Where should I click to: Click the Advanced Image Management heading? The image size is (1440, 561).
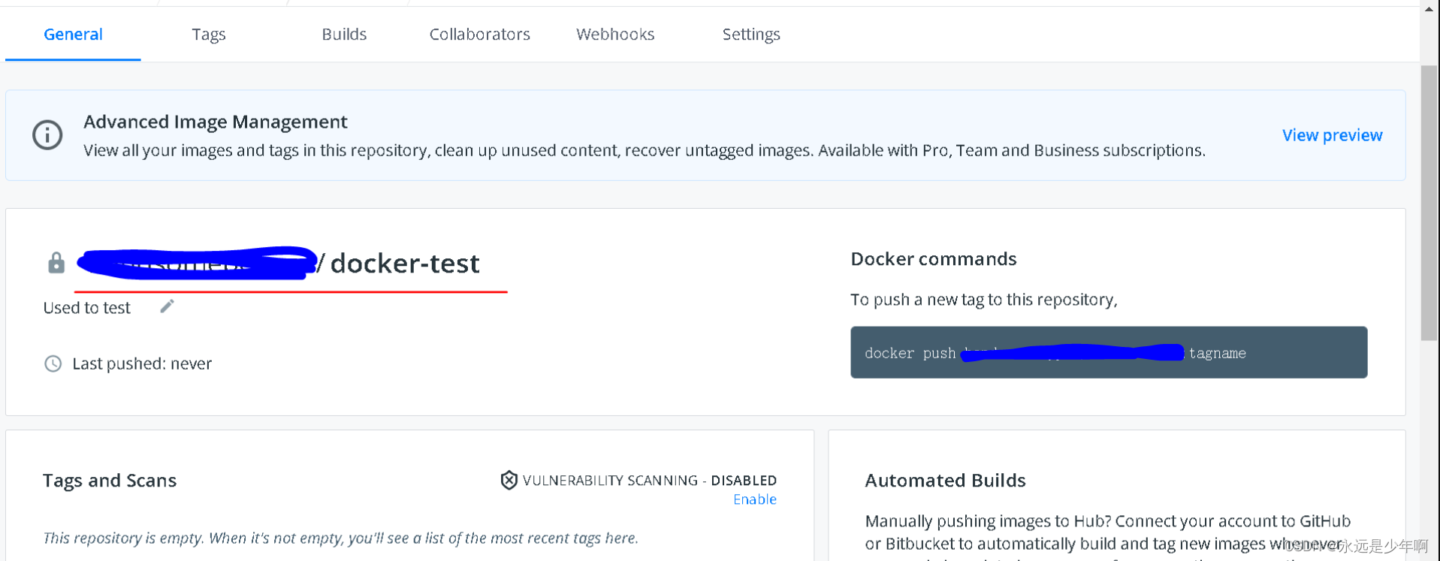click(216, 122)
